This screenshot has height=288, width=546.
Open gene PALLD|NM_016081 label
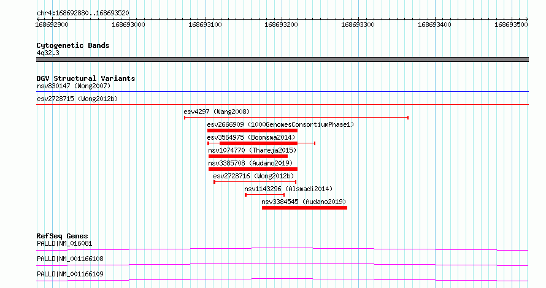coord(64,243)
